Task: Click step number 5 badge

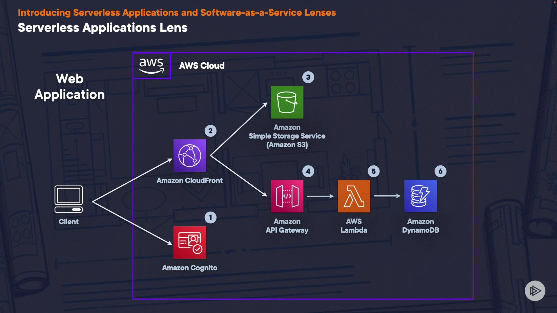Action: 374,171
